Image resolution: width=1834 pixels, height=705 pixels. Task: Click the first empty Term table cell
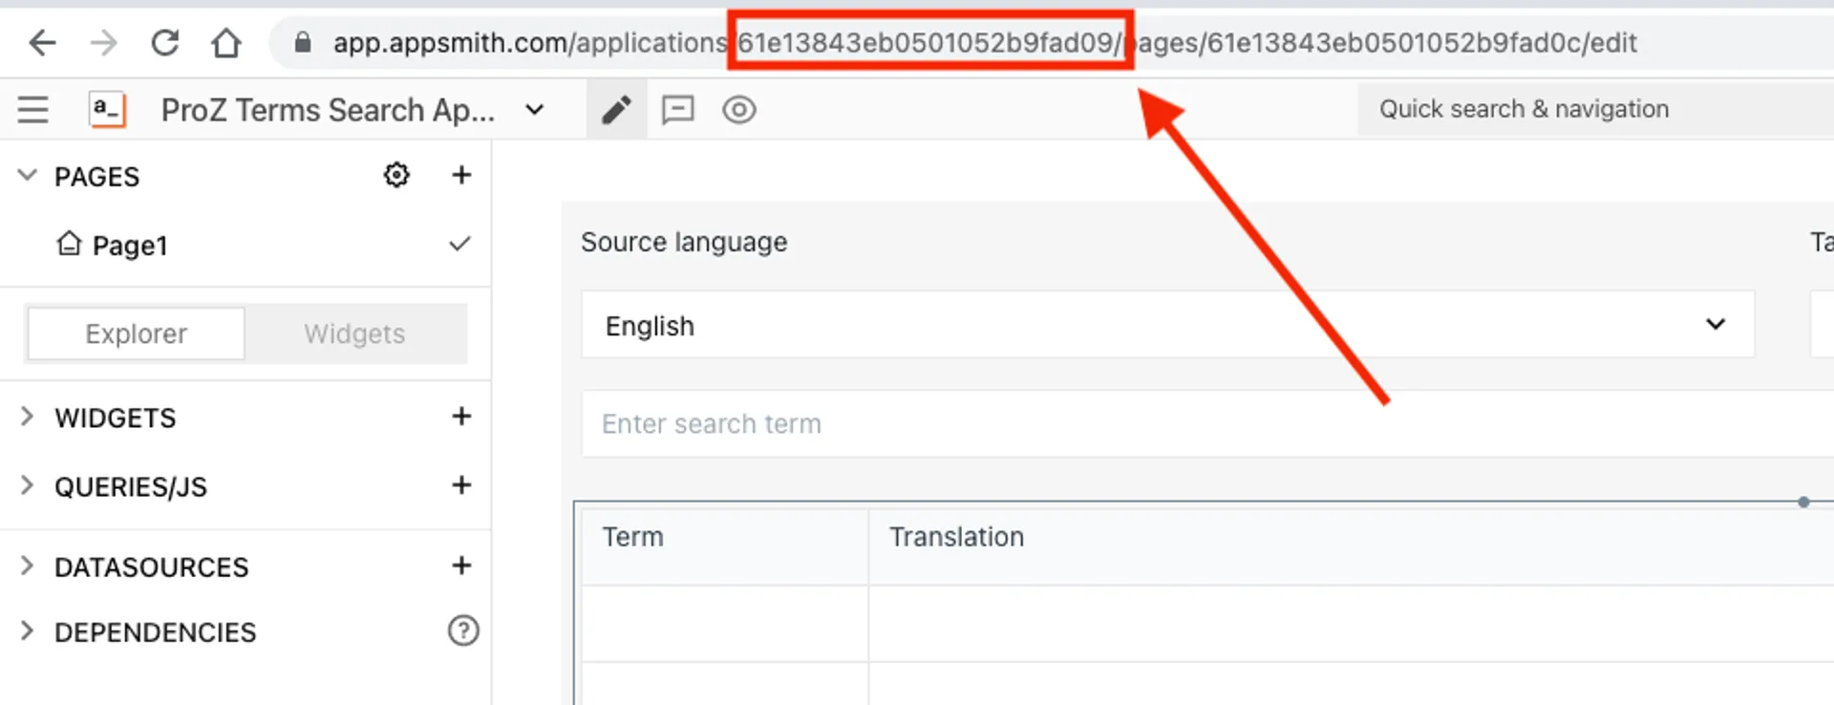(x=725, y=623)
